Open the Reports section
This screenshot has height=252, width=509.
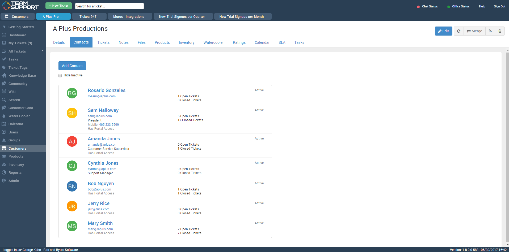pos(15,172)
